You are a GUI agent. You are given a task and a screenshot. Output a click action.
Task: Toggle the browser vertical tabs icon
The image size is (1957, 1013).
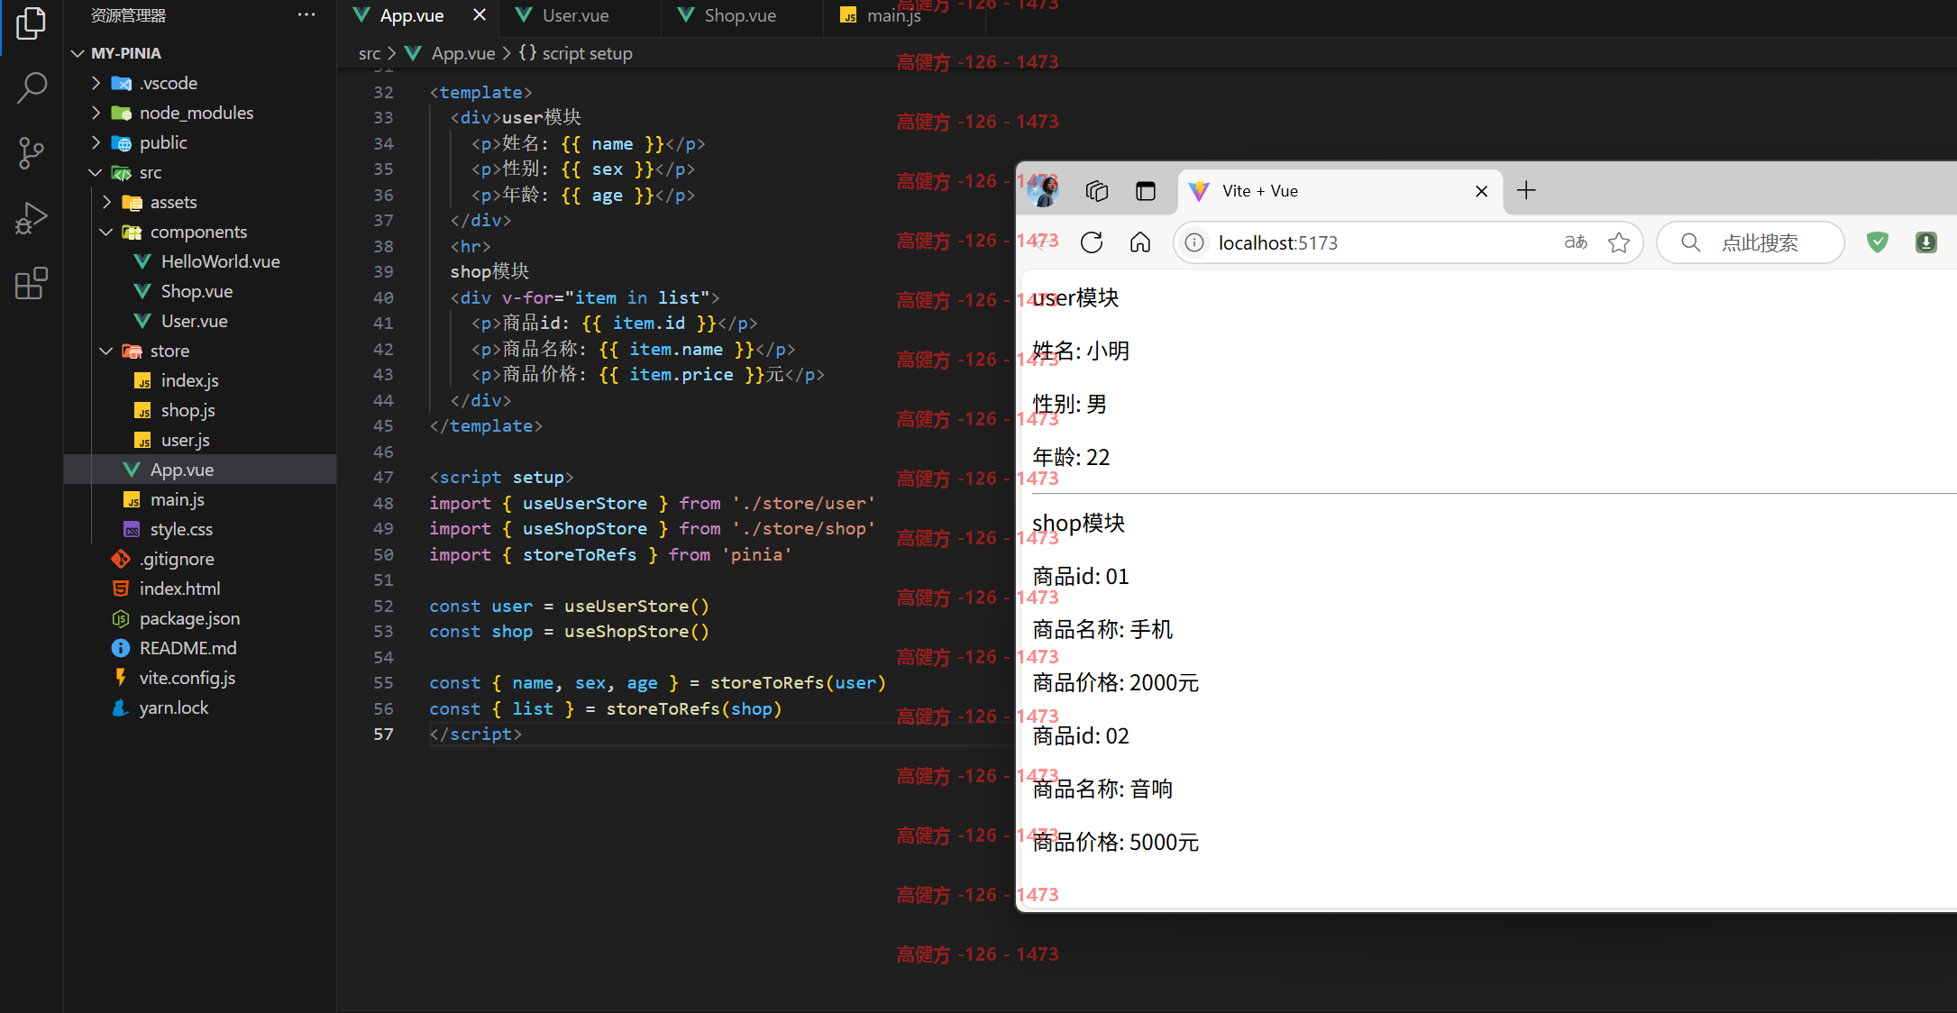tap(1145, 191)
